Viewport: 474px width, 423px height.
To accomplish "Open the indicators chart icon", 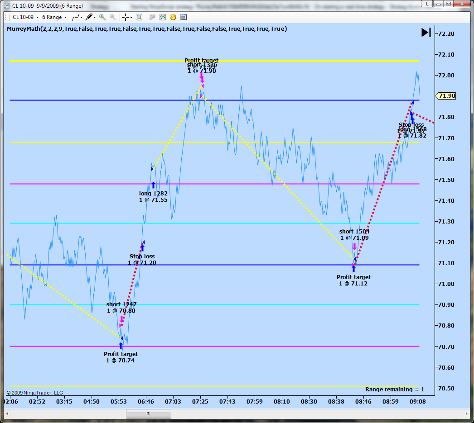I will point(163,17).
